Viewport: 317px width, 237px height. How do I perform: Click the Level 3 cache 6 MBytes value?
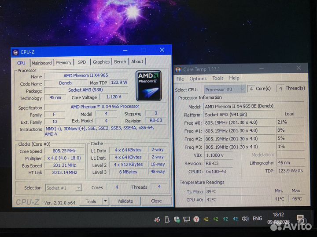click(128, 172)
